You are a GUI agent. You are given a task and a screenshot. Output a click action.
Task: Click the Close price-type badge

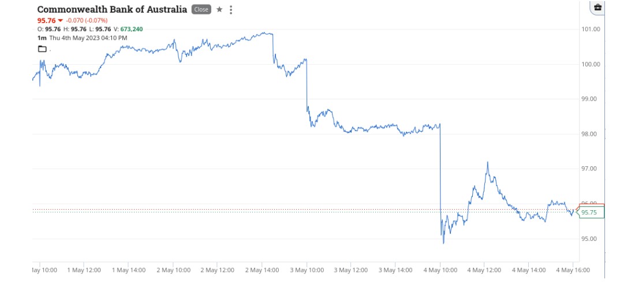[201, 9]
